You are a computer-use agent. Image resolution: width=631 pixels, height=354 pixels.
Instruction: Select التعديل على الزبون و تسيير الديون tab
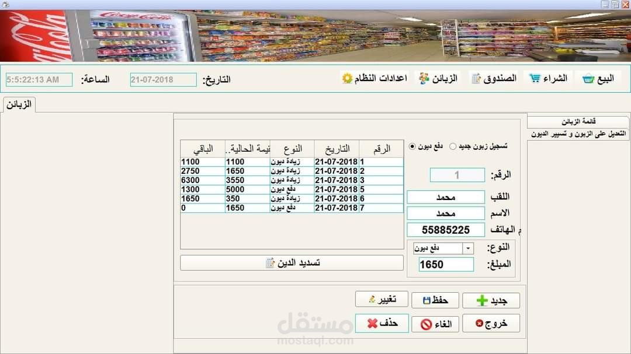pyautogui.click(x=578, y=132)
